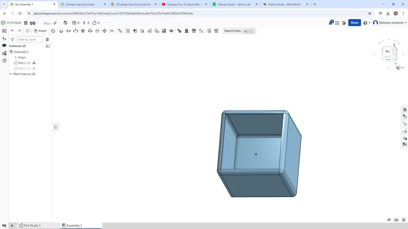The height and width of the screenshot is (229, 408).
Task: Switch to Assembly 1 bottom tab
Action: coord(81,226)
